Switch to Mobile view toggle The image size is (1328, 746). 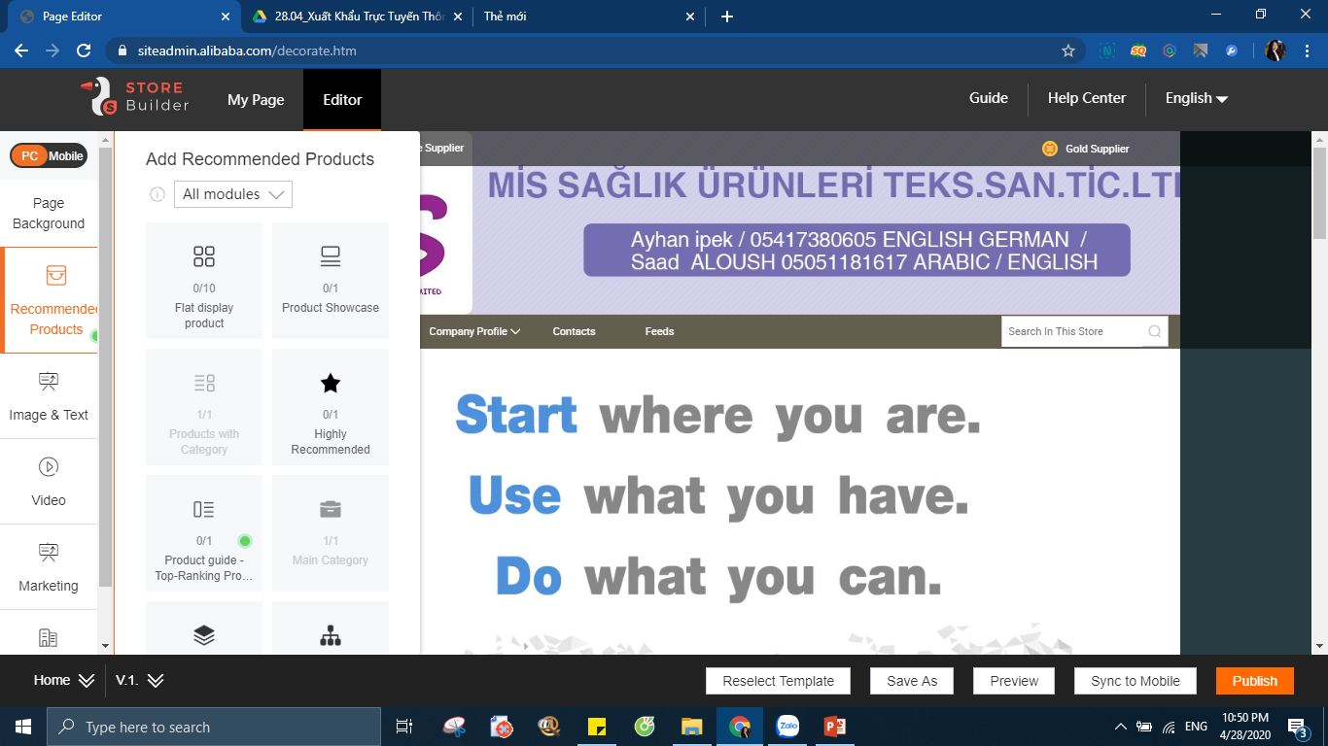(x=67, y=155)
